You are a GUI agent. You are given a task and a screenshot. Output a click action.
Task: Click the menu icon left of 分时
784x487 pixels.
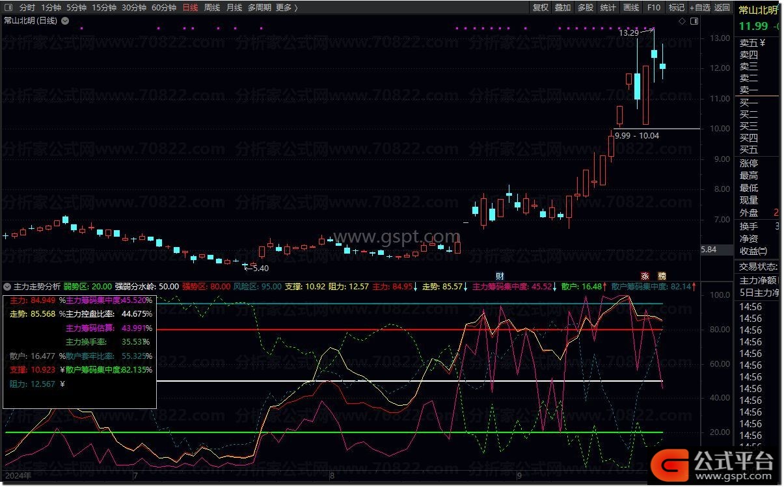tap(8, 8)
